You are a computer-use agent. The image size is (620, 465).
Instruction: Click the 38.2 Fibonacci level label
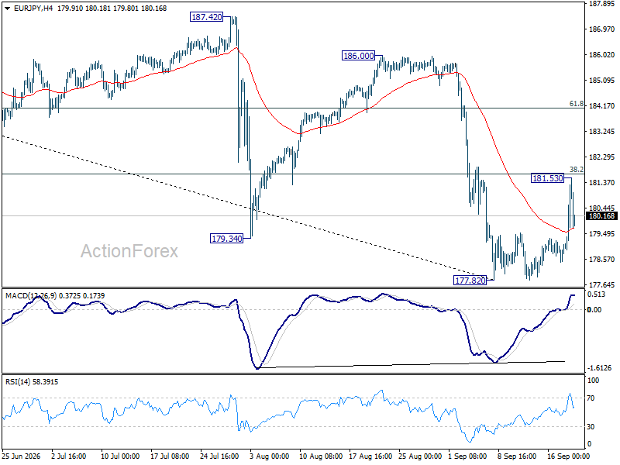(x=576, y=169)
